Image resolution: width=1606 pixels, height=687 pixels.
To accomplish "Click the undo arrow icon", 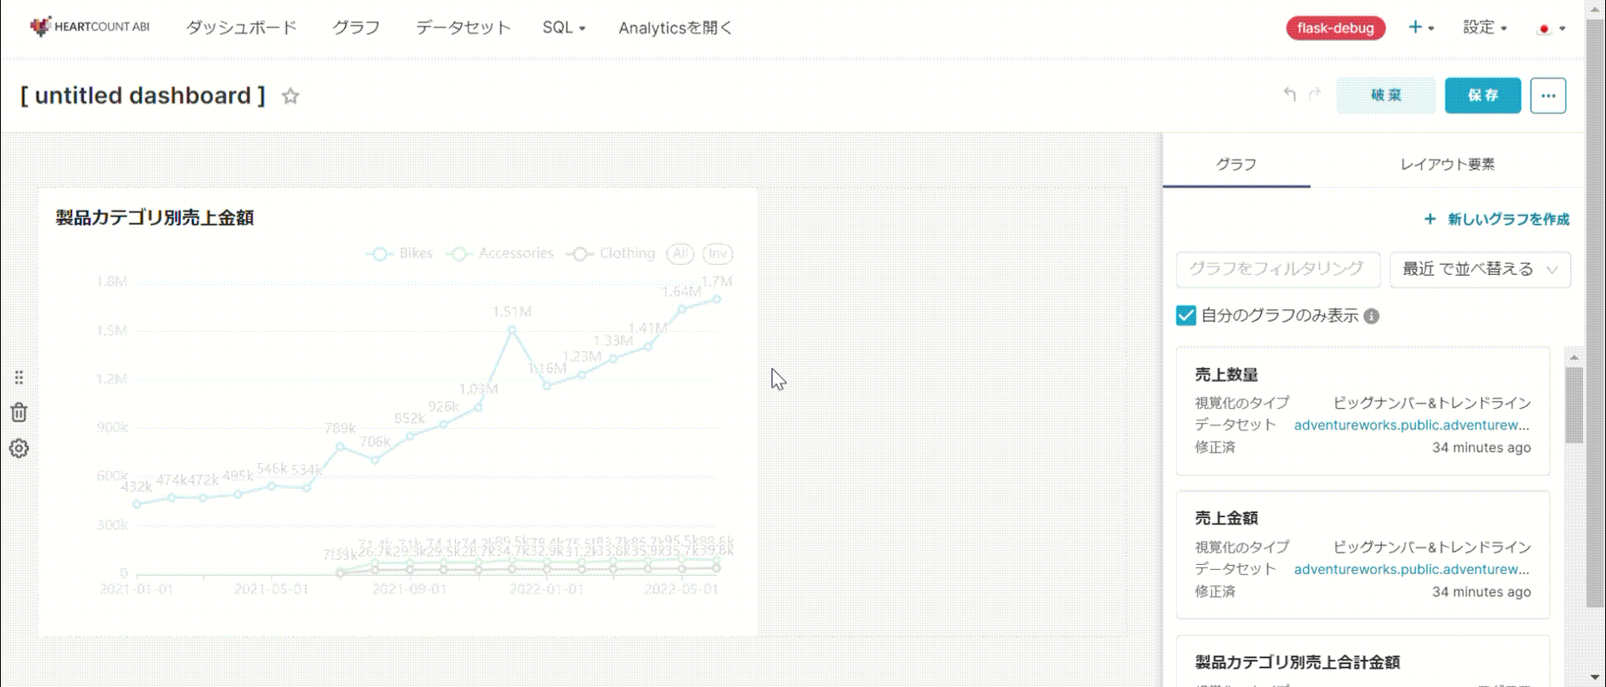I will 1290,94.
